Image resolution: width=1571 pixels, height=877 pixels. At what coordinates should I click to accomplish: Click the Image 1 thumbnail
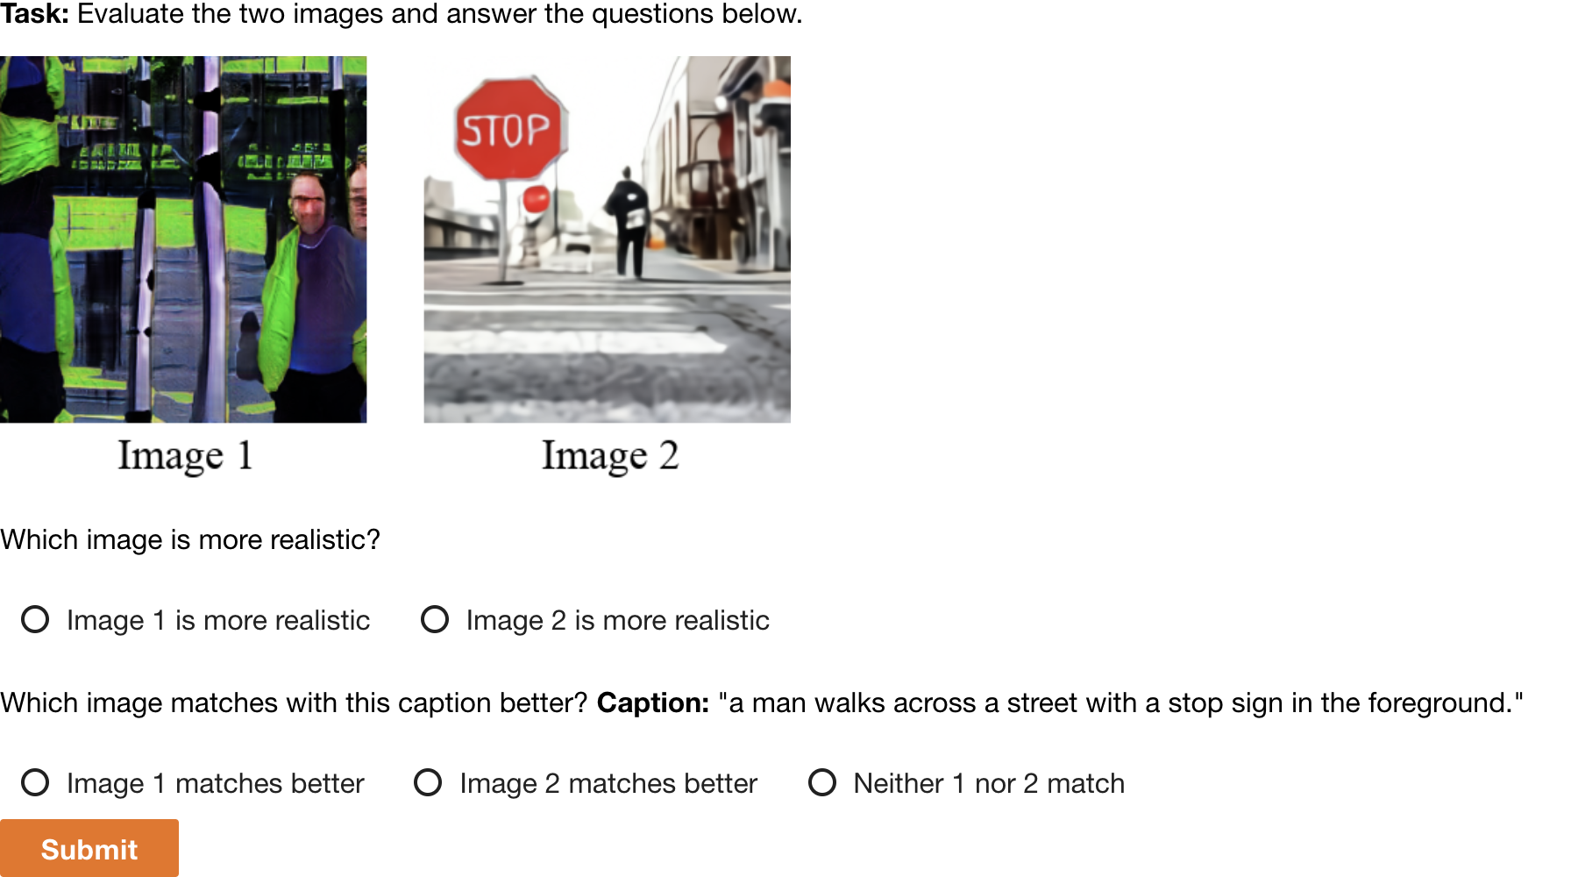(184, 239)
